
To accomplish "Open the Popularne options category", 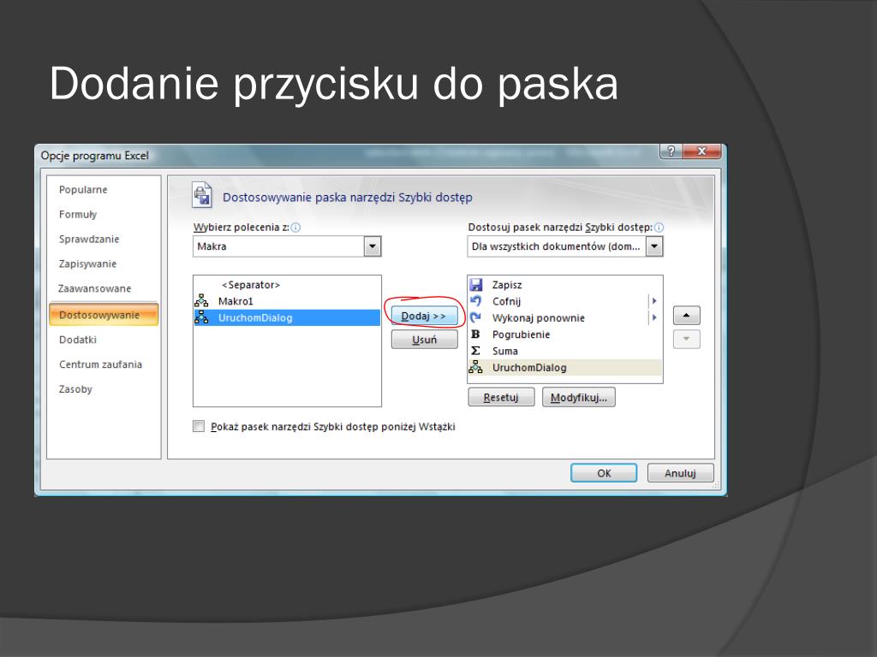I will pos(83,189).
